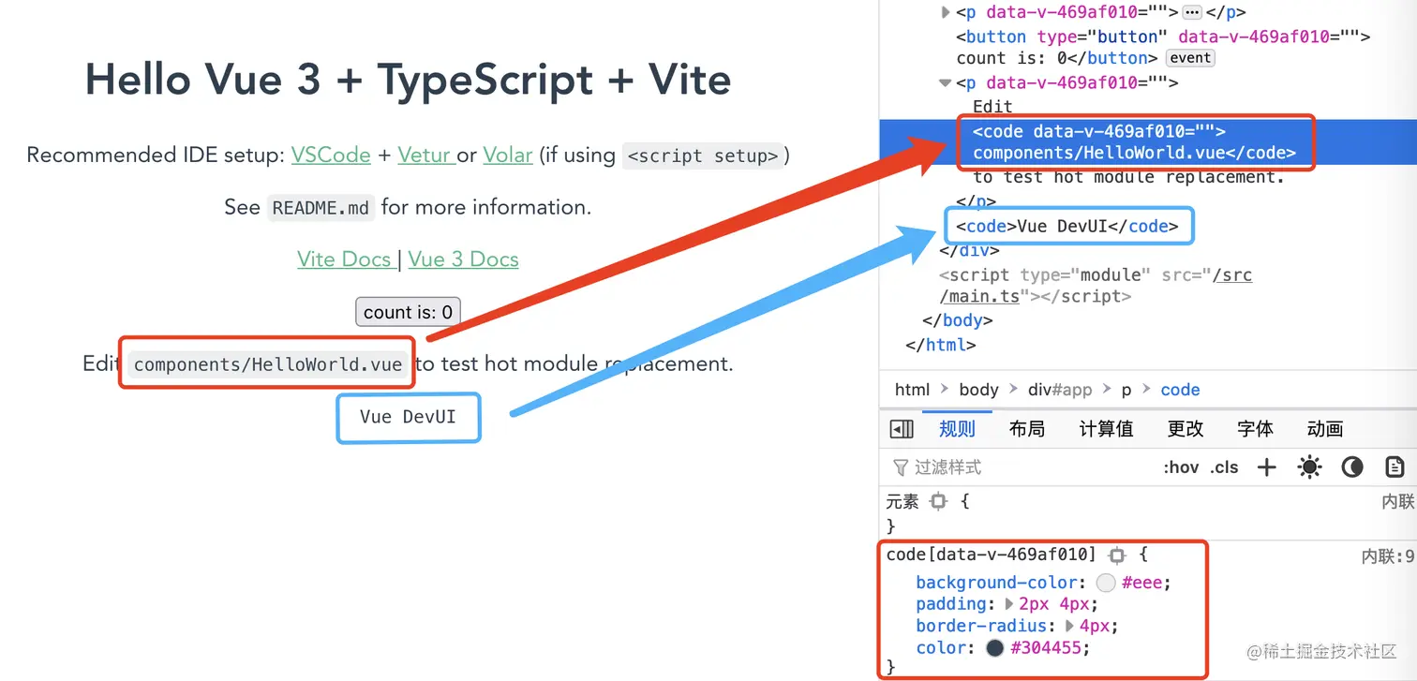The height and width of the screenshot is (681, 1417).
Task: Click the Vue DevUI text on page
Action: tap(409, 417)
